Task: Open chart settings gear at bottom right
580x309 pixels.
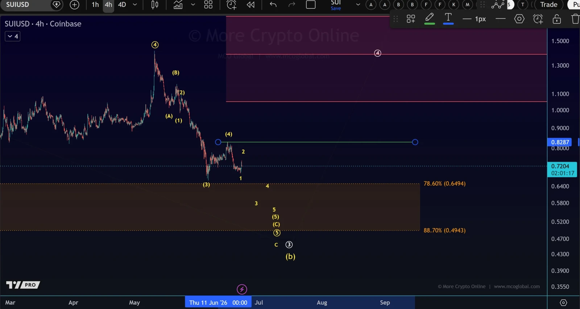Action: pos(563,302)
